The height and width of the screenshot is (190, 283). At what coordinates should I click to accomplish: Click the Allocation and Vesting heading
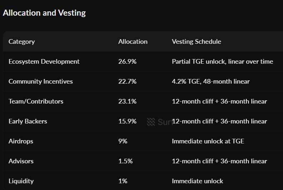click(x=44, y=13)
